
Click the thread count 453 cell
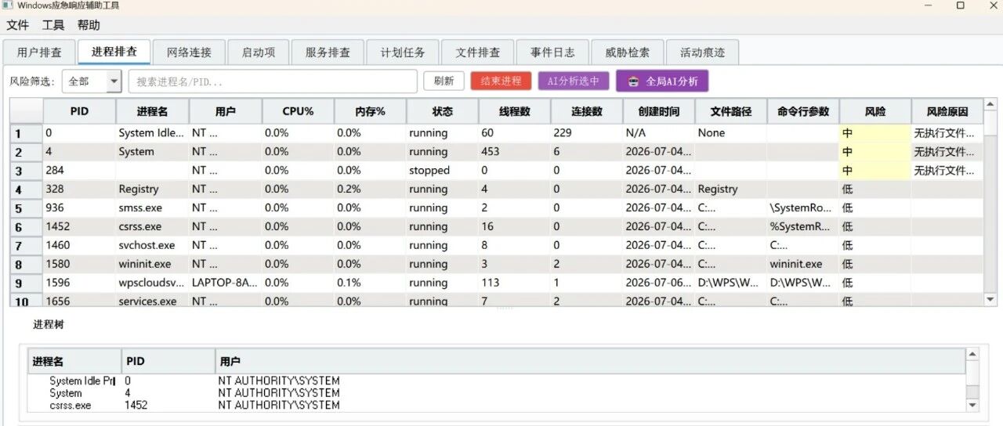click(x=514, y=151)
